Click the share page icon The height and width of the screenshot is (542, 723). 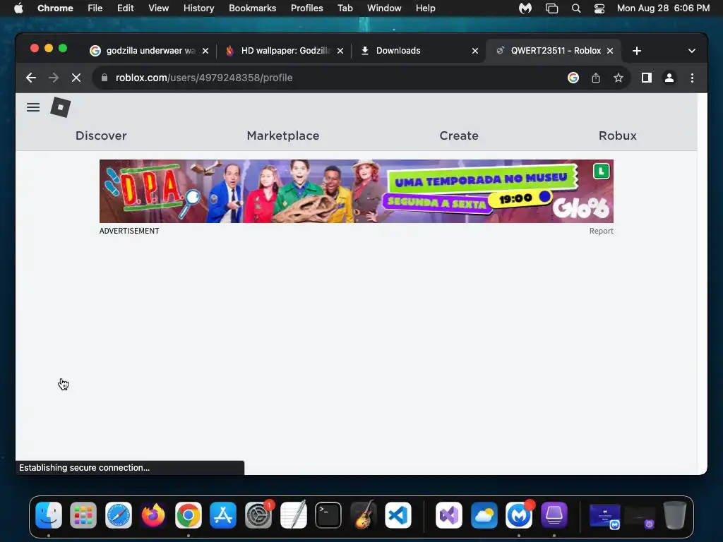(596, 78)
